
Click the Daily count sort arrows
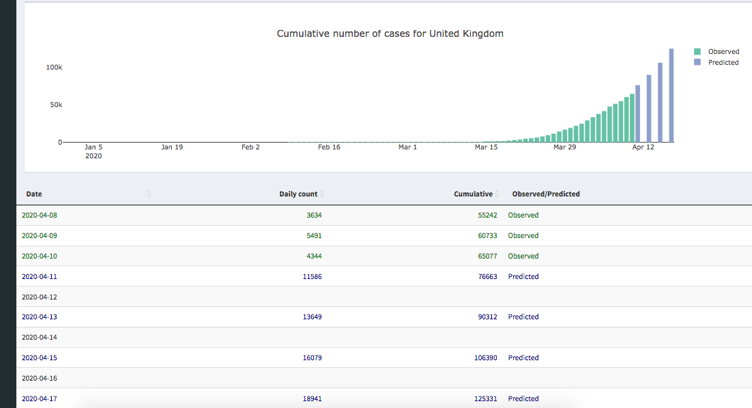click(x=322, y=194)
